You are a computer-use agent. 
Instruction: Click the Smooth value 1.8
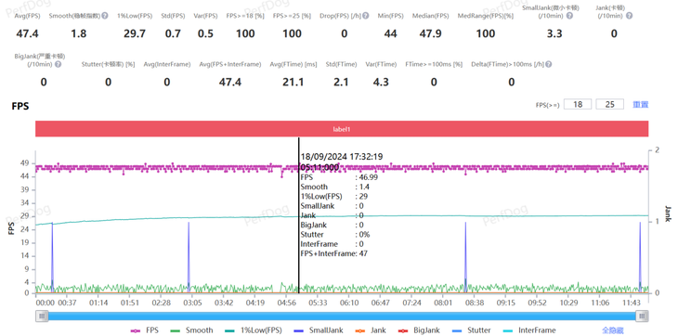pos(78,33)
